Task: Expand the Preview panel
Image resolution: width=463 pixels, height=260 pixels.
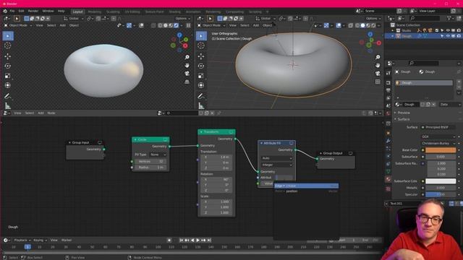Action: click(404, 113)
